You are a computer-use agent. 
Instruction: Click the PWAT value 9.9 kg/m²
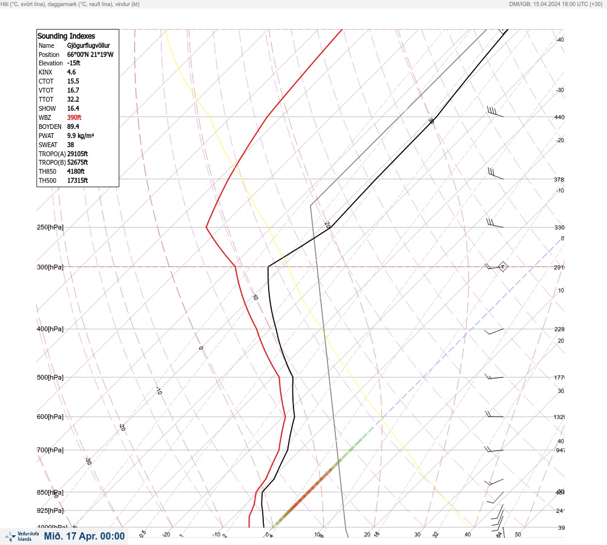pos(80,136)
